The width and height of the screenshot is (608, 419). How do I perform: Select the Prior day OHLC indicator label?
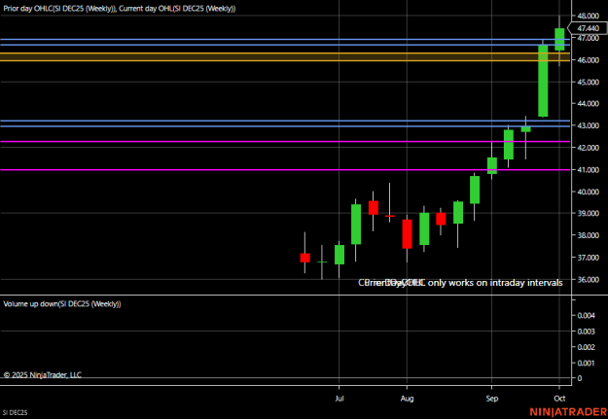[60, 9]
